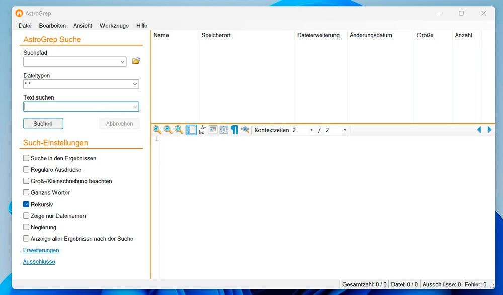Viewport: 503px width, 295px height.
Task: Expand the Suchpfad dropdown
Action: point(123,62)
